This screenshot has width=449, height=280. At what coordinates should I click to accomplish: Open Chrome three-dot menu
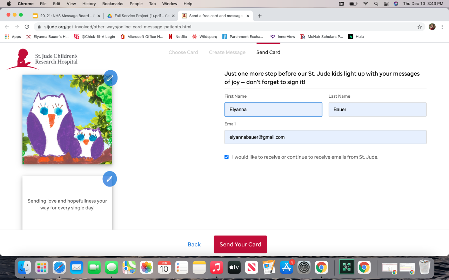[x=442, y=27]
